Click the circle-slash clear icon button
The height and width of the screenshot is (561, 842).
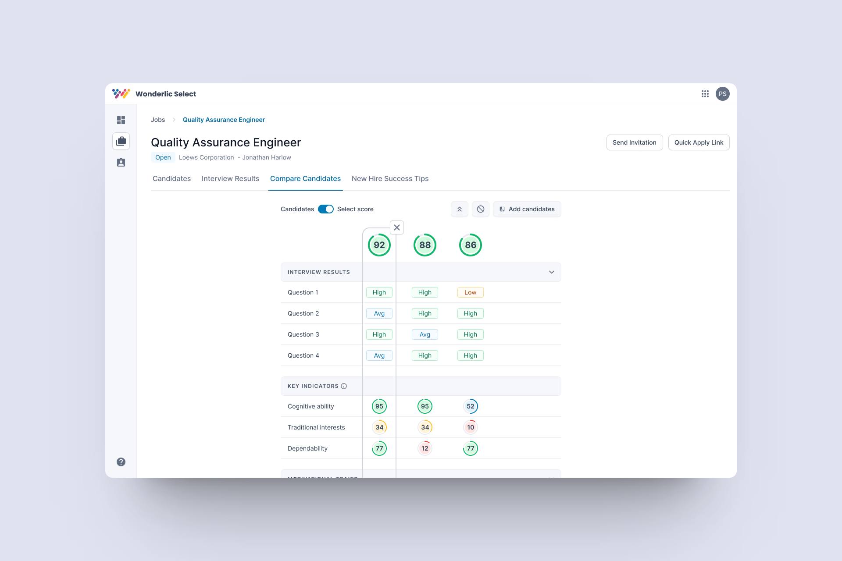pyautogui.click(x=481, y=209)
